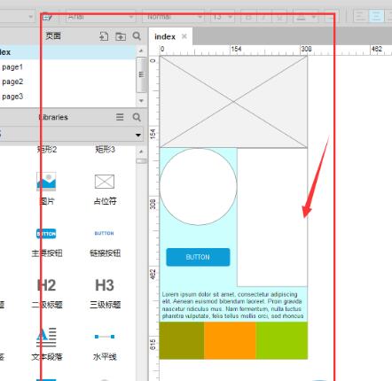Expand the library selection dropdown
This screenshot has height=381, width=392.
[x=138, y=135]
